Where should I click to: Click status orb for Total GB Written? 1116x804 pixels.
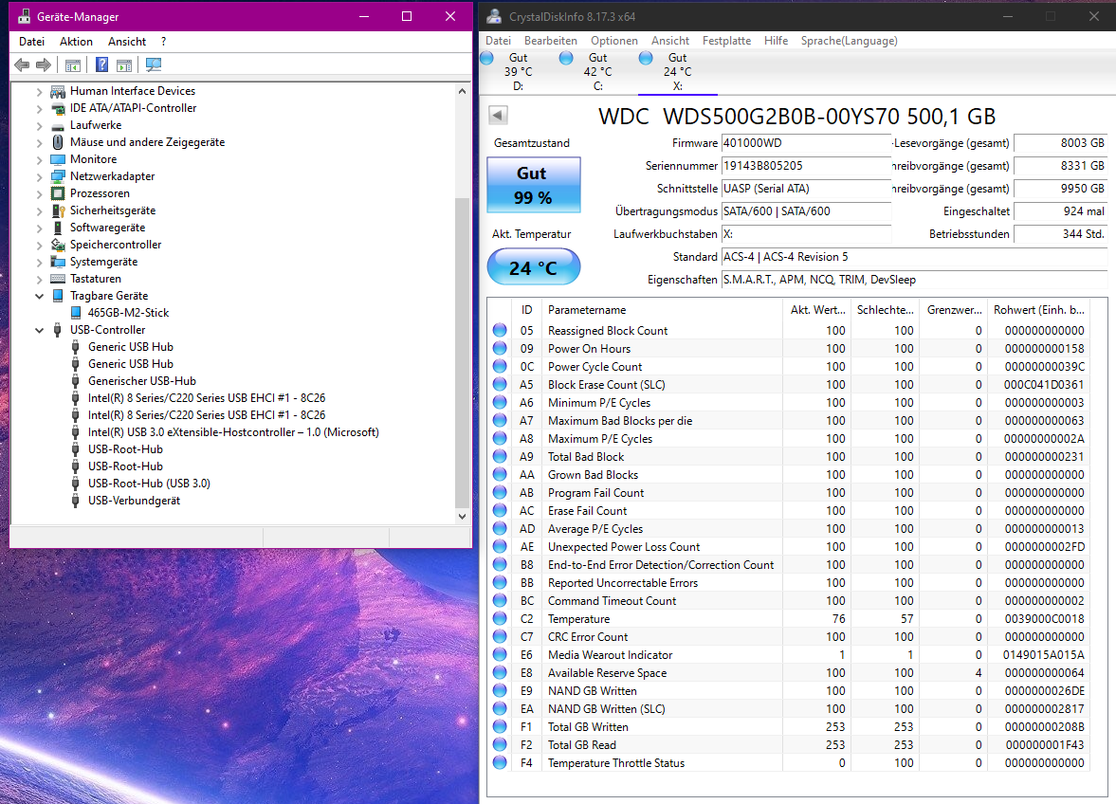500,726
